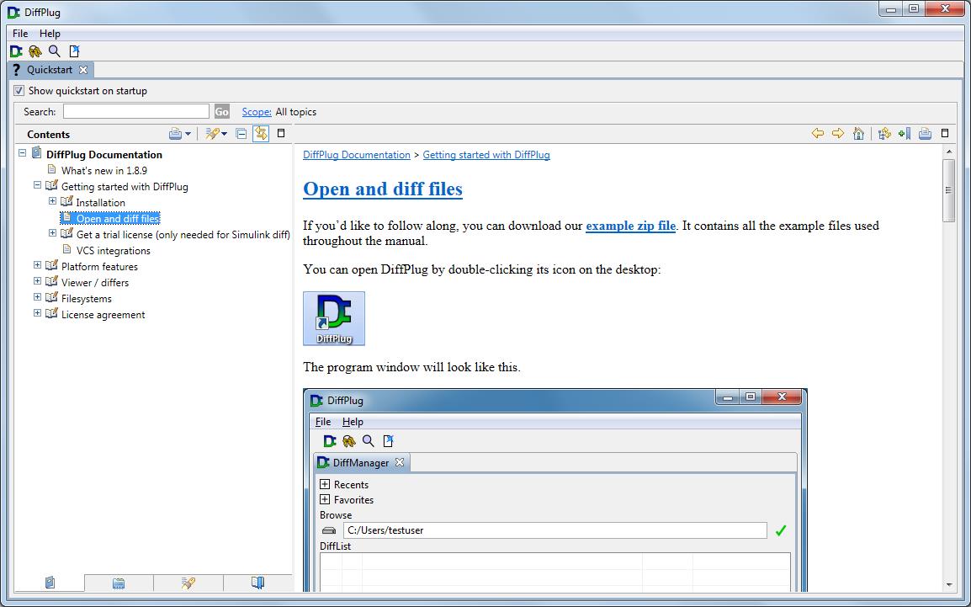The width and height of the screenshot is (971, 607).
Task: Download the example zip file link
Action: coord(630,225)
